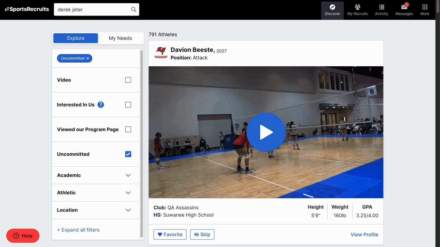Click the SportsRecruits logo
This screenshot has width=440, height=247.
27,9
